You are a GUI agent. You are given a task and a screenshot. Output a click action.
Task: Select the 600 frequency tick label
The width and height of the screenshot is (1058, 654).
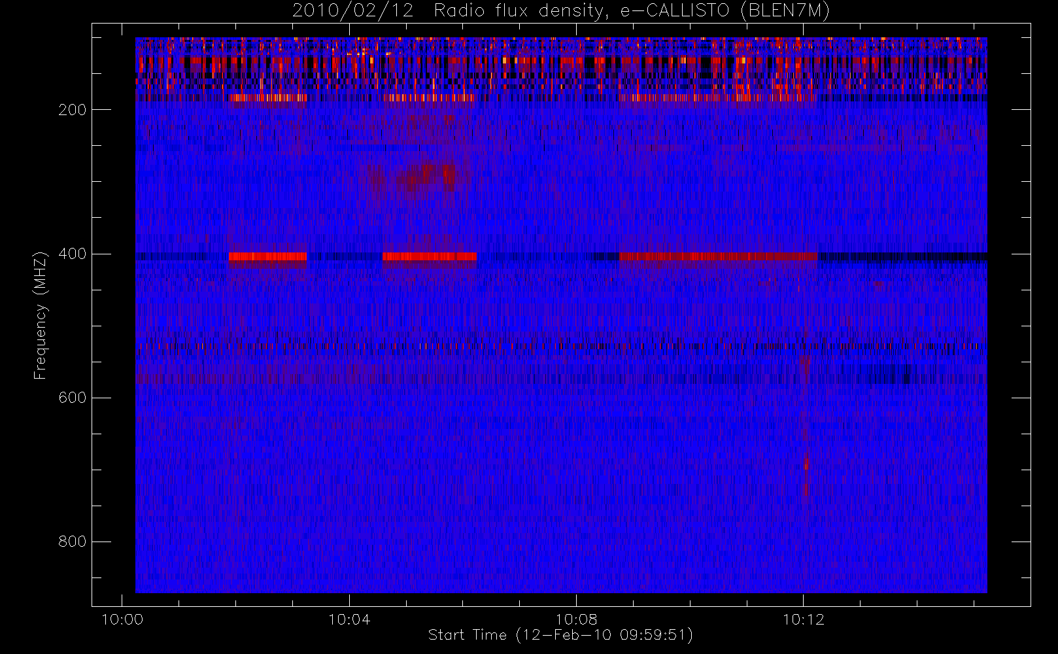tap(73, 398)
